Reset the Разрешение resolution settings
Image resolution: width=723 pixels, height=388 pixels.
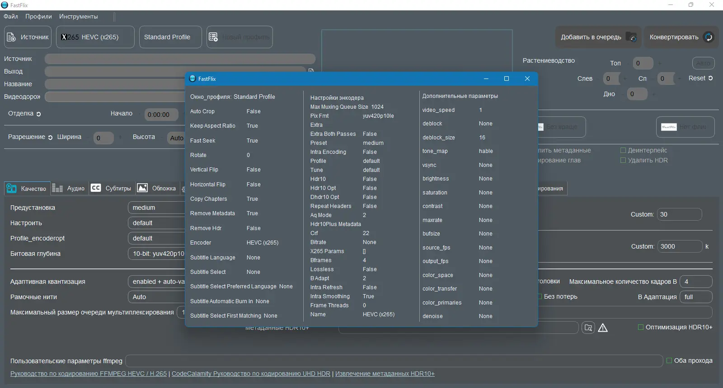(50, 138)
